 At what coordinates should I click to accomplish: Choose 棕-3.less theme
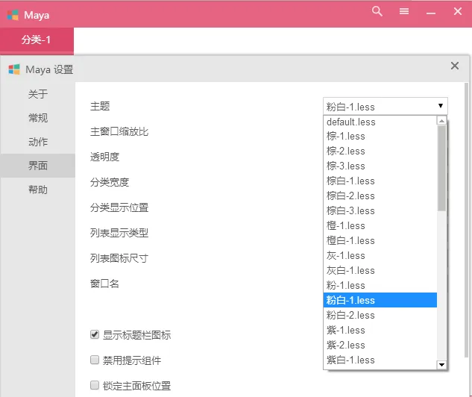(x=380, y=166)
